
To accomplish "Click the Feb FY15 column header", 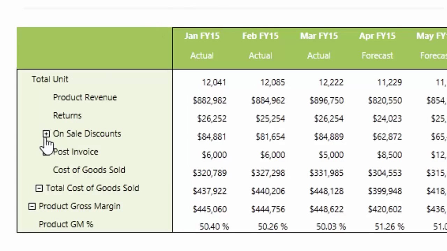I will click(260, 36).
